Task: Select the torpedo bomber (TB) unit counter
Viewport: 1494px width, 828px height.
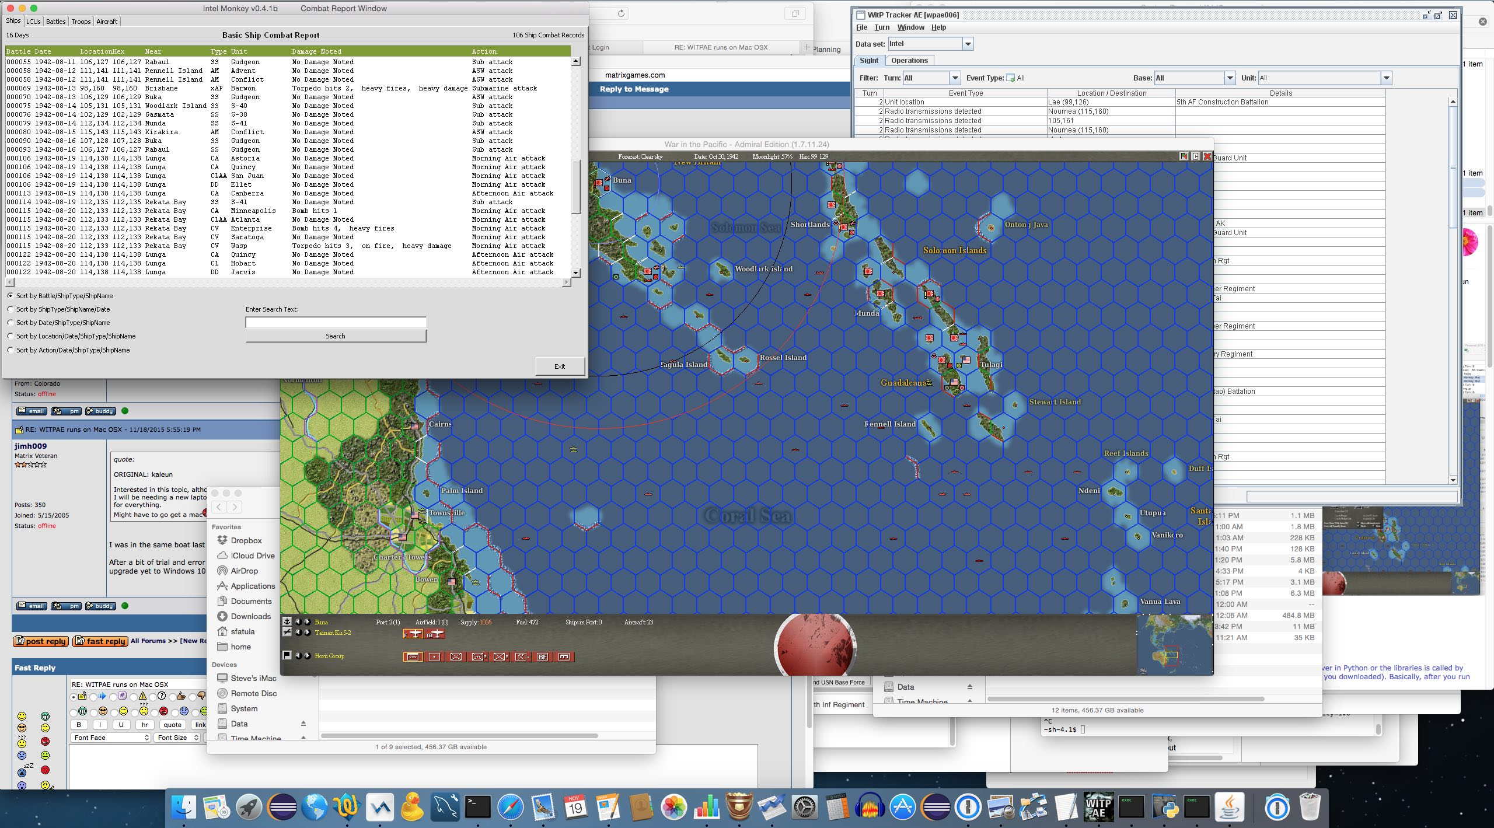Action: point(435,634)
